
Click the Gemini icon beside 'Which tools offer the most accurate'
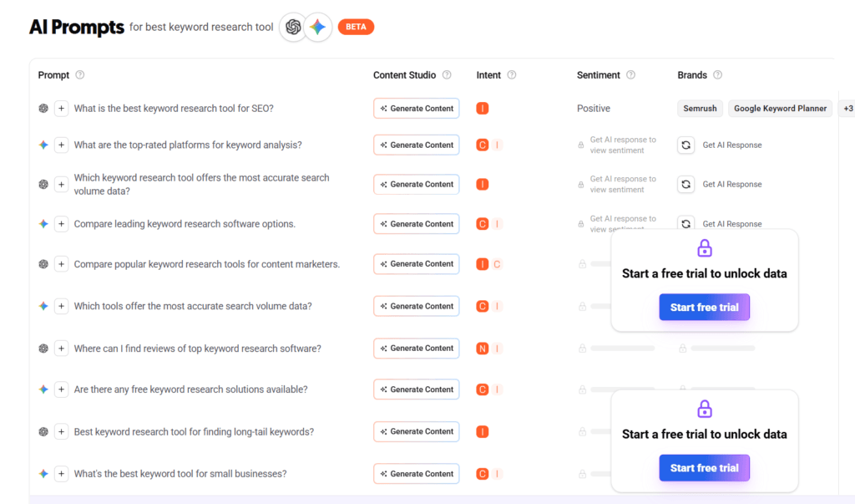[x=43, y=307]
